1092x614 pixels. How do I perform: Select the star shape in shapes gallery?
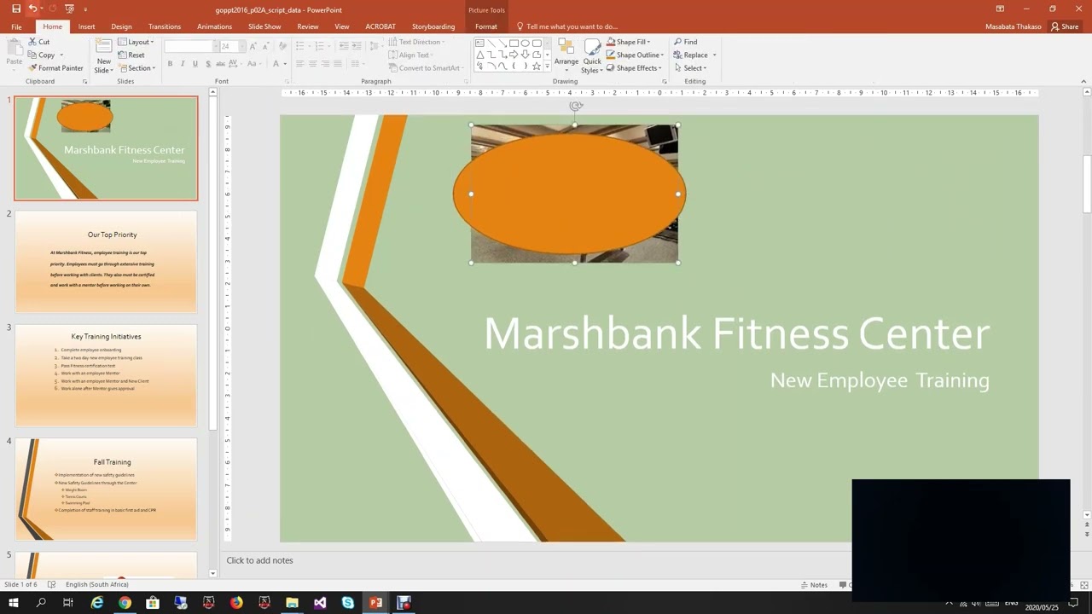pos(536,66)
